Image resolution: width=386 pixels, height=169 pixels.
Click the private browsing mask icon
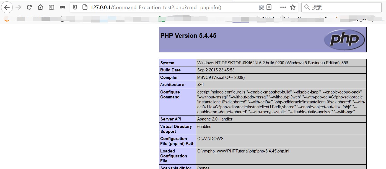click(x=63, y=7)
